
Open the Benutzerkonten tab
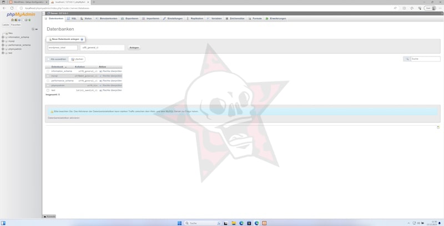tap(107, 19)
